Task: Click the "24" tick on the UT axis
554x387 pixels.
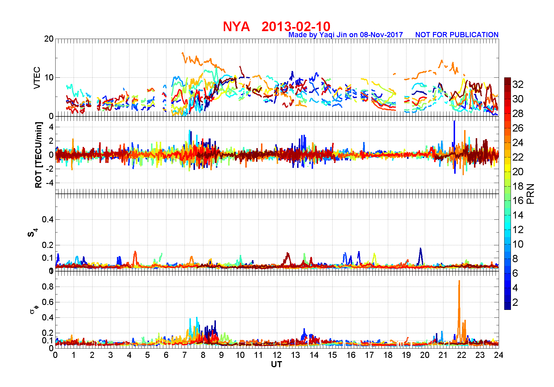Action: (499, 355)
